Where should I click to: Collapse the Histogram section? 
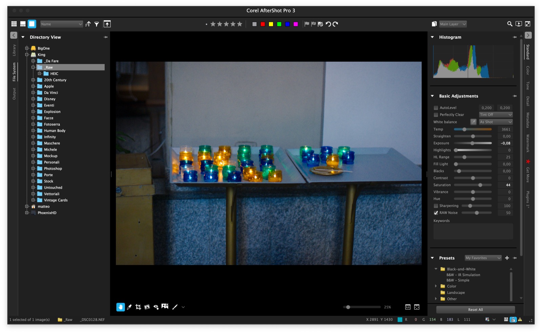[x=432, y=37]
